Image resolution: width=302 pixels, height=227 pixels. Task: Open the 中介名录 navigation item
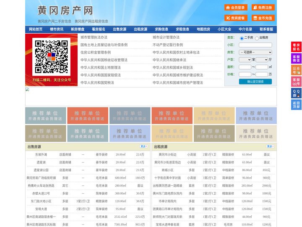click(x=245, y=29)
